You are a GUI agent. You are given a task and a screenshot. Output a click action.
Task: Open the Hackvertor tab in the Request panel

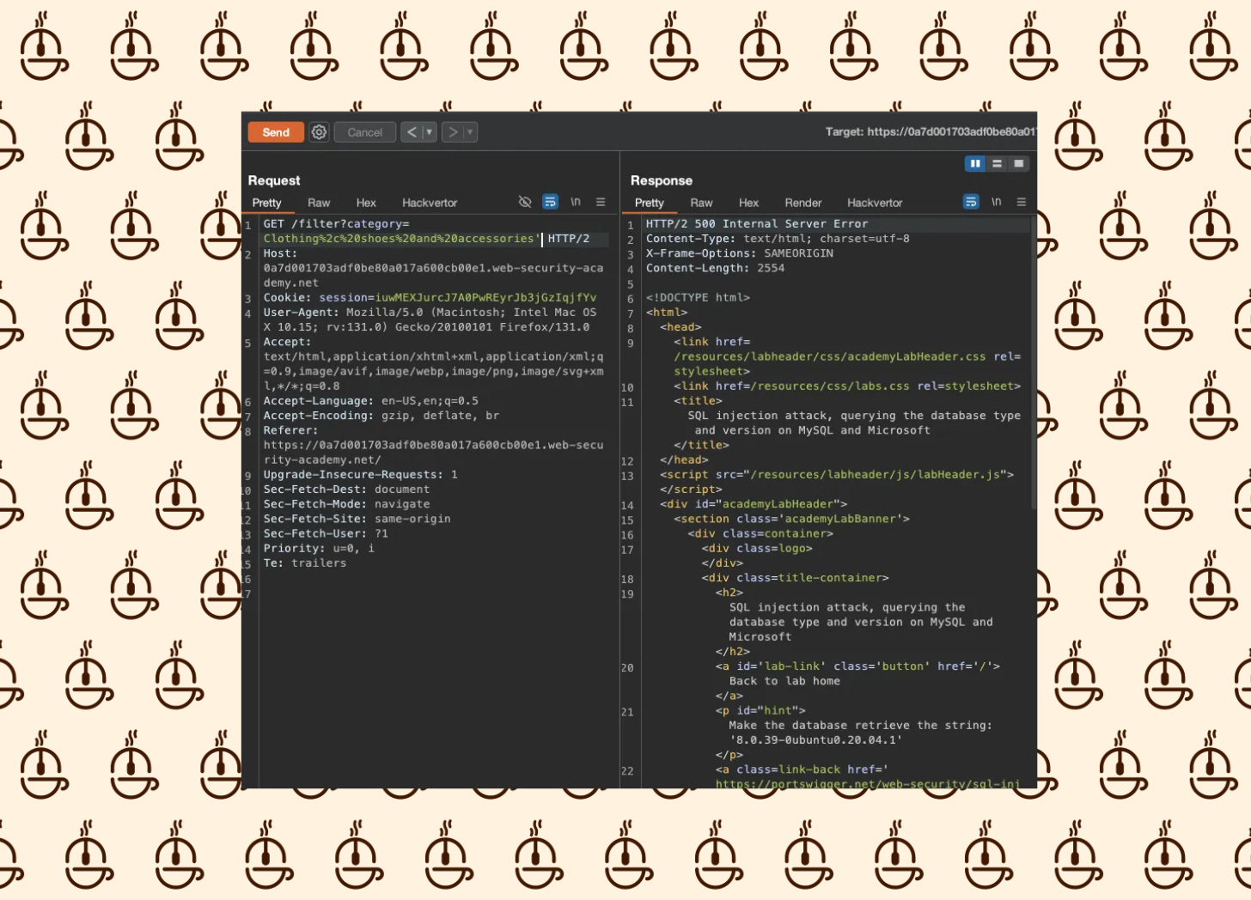(430, 203)
